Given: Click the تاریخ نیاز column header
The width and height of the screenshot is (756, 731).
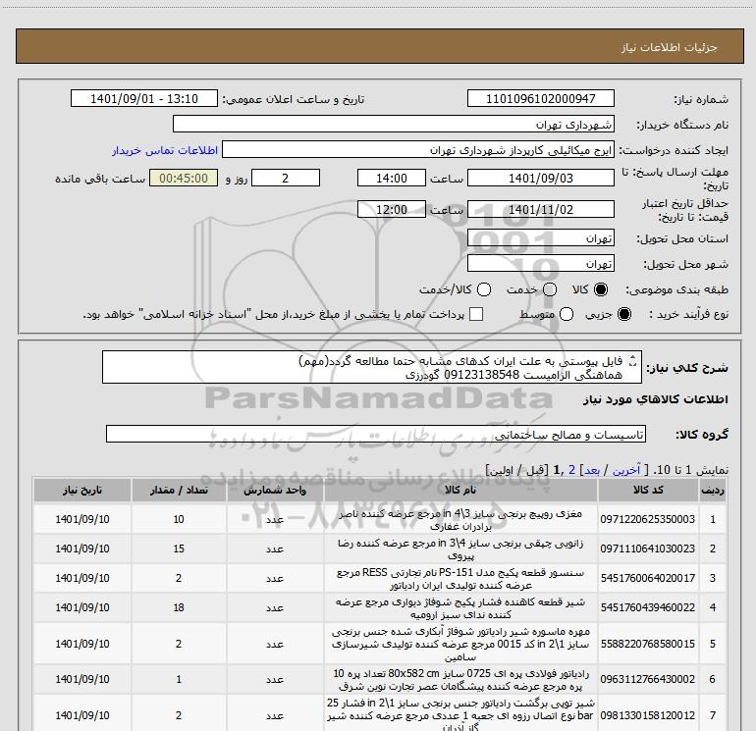Looking at the screenshot, I should click(81, 490).
